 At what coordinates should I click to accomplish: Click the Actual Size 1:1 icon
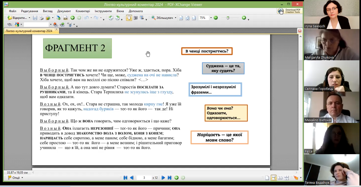(x=181, y=18)
